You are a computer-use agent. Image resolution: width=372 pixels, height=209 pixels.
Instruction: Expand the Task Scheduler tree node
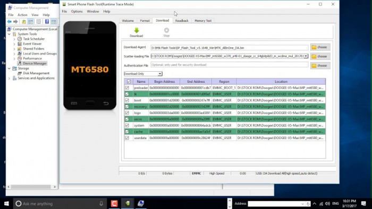[x=14, y=39]
